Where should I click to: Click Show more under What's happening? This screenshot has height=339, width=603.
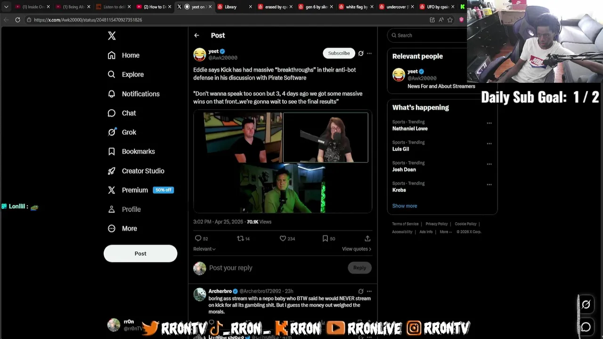coord(405,206)
